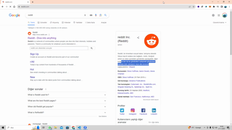Open Zoom from the taskbar
This screenshot has height=130, width=232.
(x=85, y=127)
